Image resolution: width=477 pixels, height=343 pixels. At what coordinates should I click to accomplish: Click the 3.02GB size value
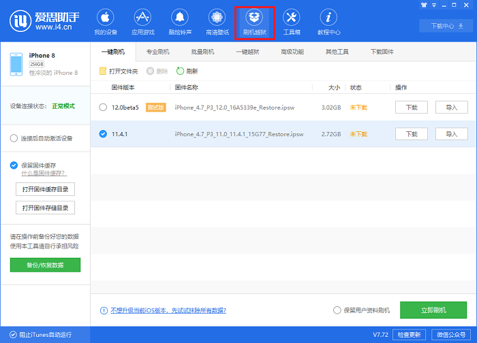331,108
